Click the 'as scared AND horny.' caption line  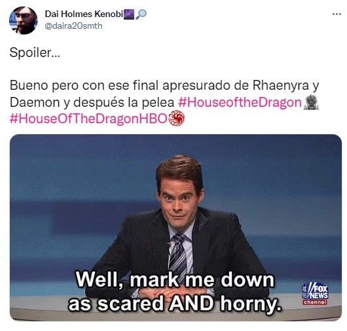click(x=175, y=303)
